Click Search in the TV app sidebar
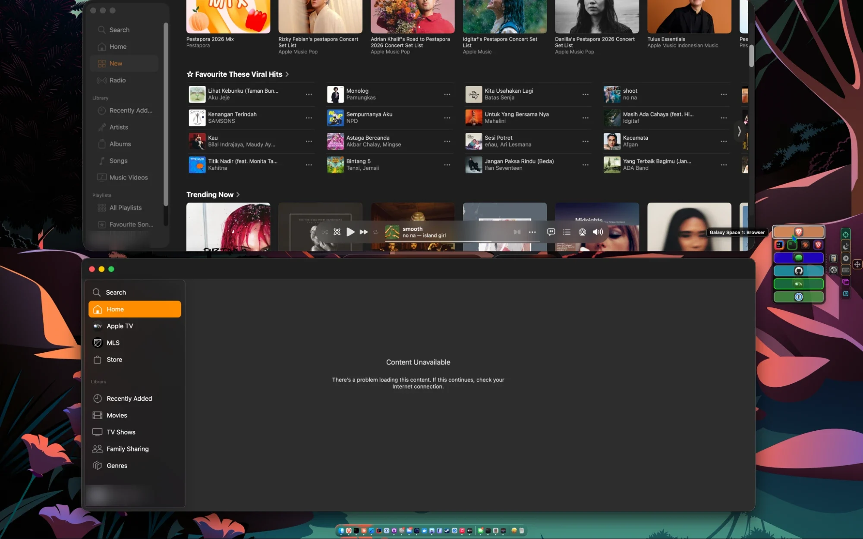 (135, 292)
